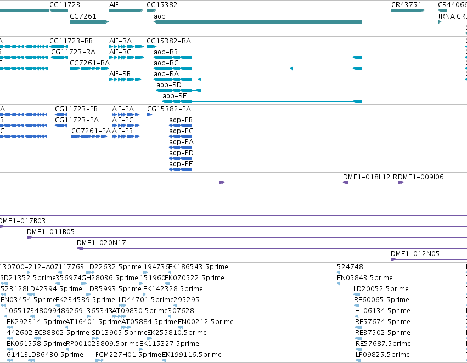
Task: Click the CG15382-PA protein label
Action: click(x=169, y=109)
